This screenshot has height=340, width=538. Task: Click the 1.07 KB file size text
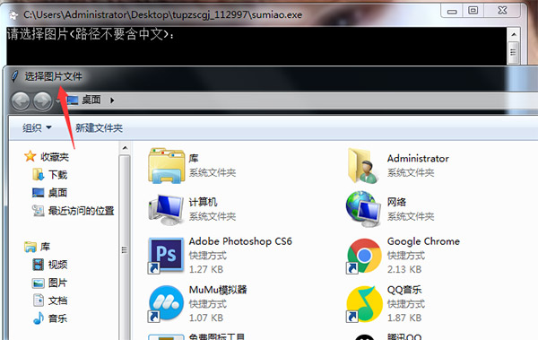click(x=206, y=318)
